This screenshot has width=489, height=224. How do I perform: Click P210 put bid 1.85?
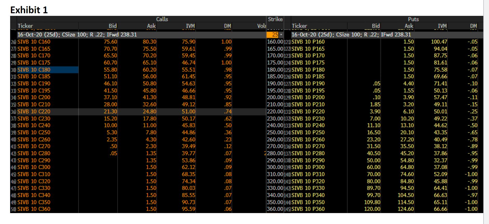375,104
